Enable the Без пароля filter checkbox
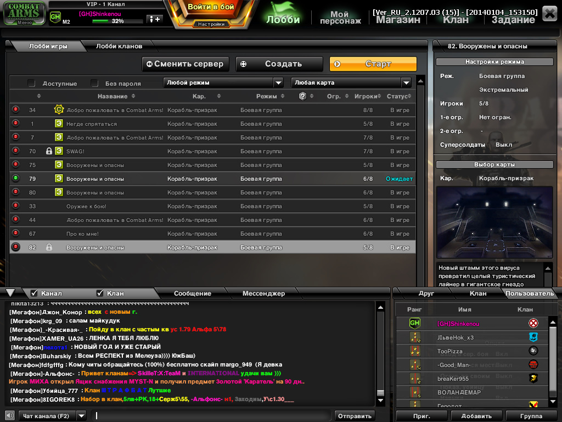The height and width of the screenshot is (422, 562). click(94, 84)
